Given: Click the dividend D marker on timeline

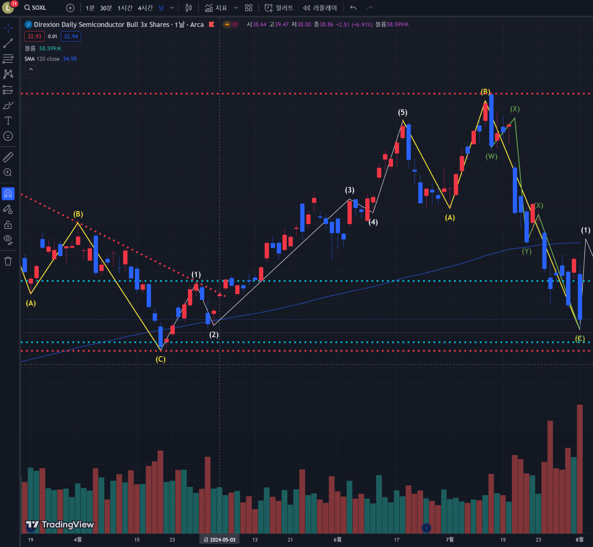Looking at the screenshot, I should click(426, 528).
